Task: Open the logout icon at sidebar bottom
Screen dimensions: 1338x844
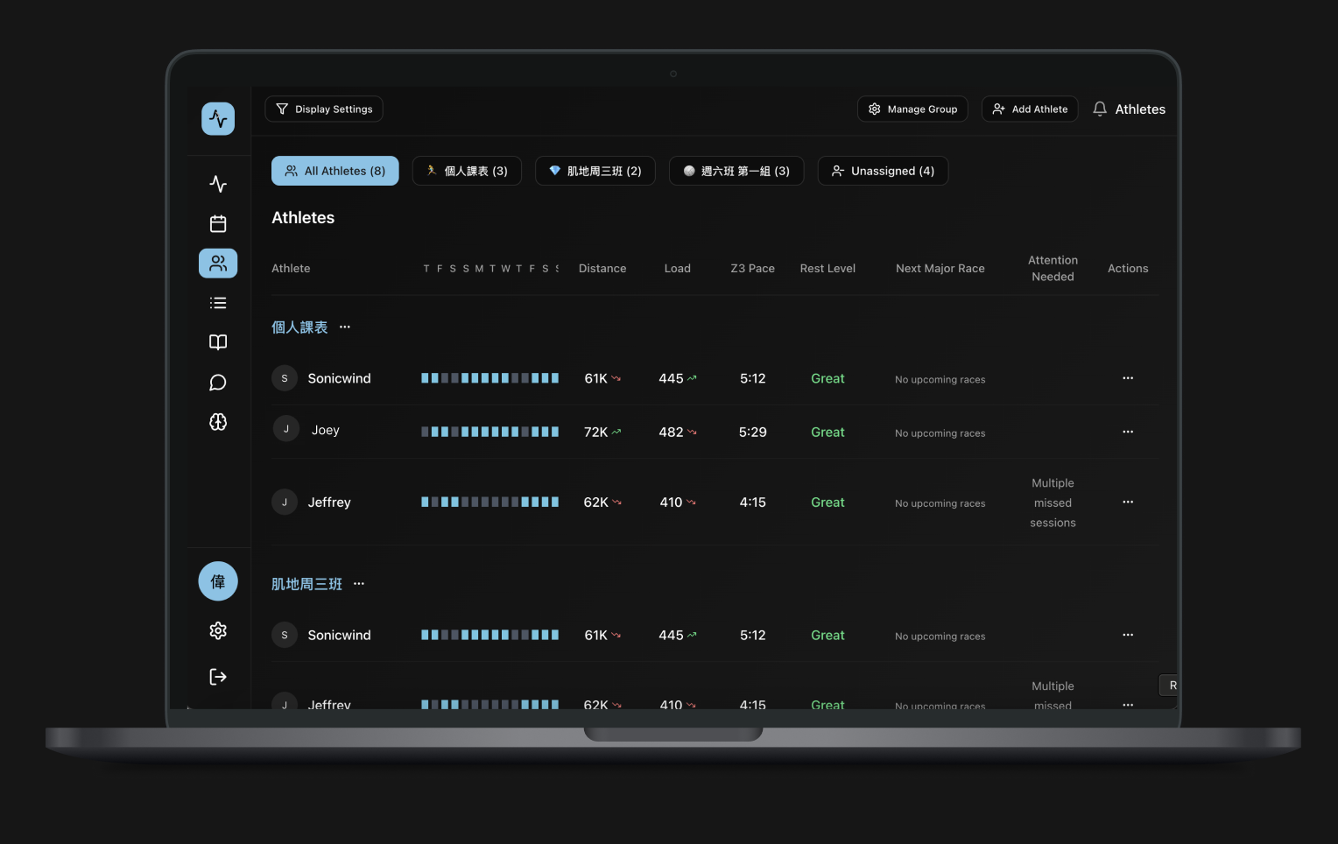Action: click(217, 676)
